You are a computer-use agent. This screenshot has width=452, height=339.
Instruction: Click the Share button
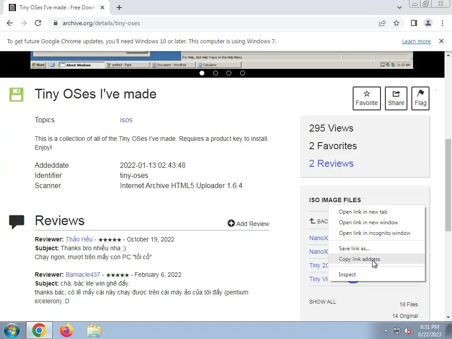click(x=396, y=98)
